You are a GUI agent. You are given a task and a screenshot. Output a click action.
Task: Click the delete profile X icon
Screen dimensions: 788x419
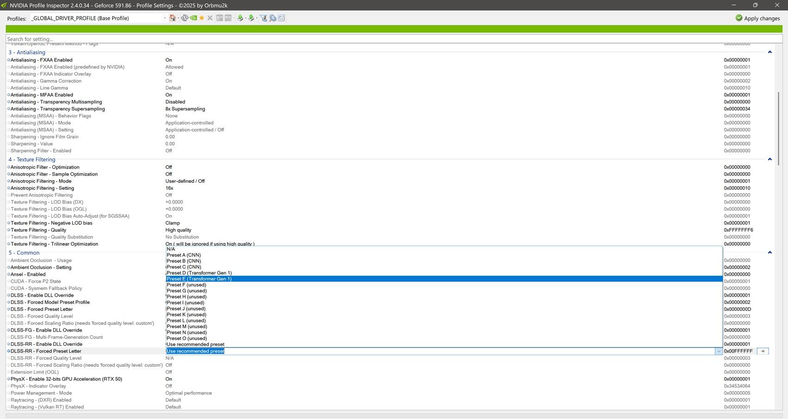point(210,18)
